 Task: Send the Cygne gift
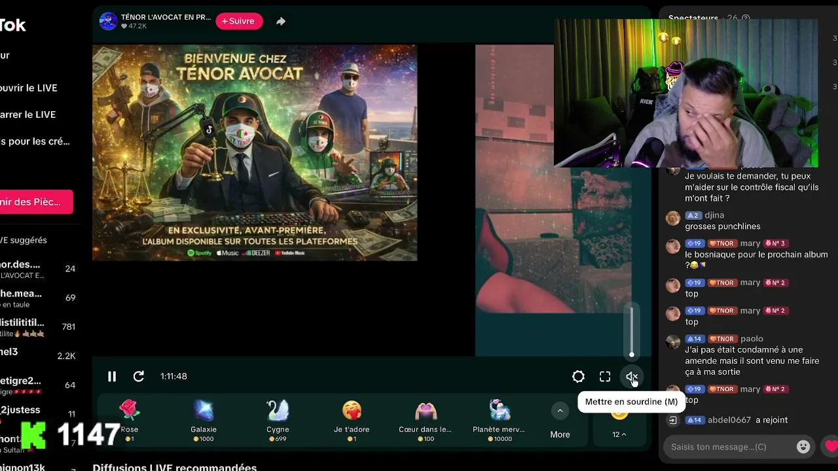(x=278, y=420)
